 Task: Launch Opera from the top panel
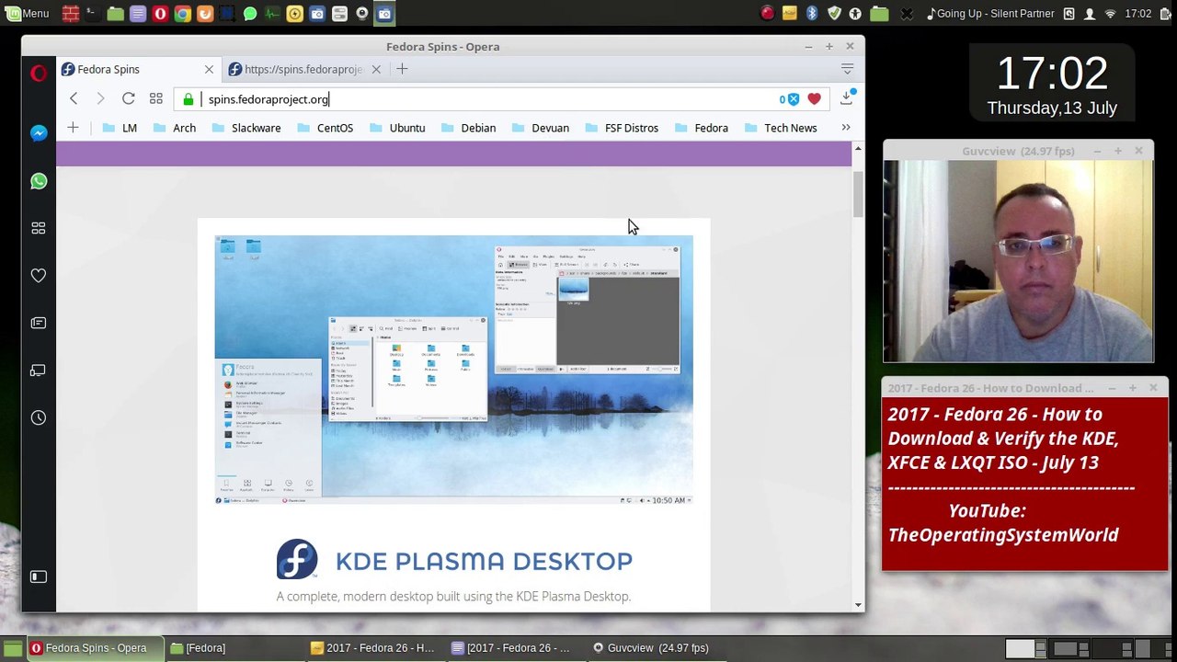click(x=160, y=14)
